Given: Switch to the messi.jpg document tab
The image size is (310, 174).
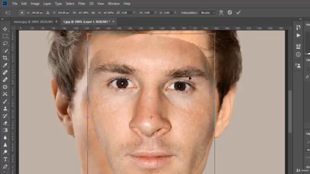Looking at the screenshot, I should click(33, 22).
